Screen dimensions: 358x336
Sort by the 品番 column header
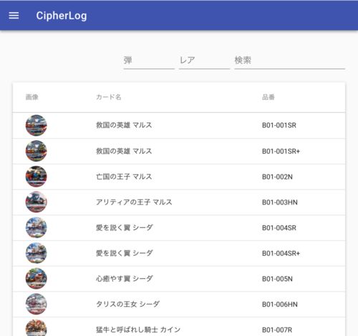click(268, 97)
